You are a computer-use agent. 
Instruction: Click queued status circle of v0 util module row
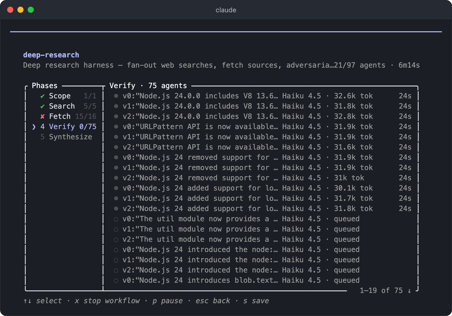click(116, 219)
